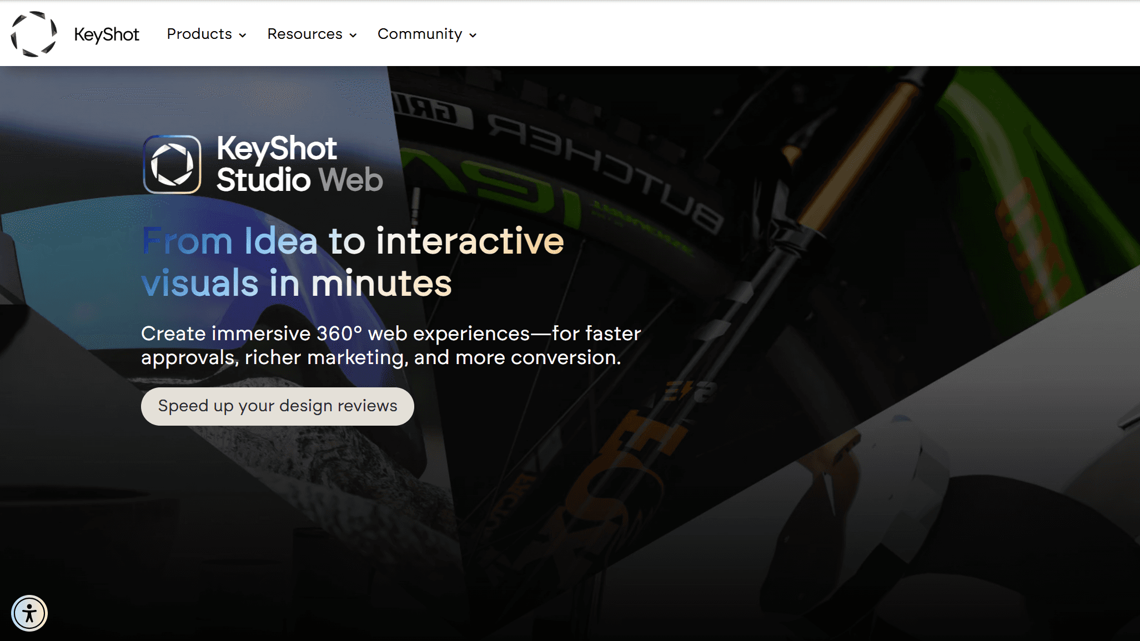Click the word 'minutes' in the headline
The height and width of the screenshot is (641, 1140).
tap(381, 283)
